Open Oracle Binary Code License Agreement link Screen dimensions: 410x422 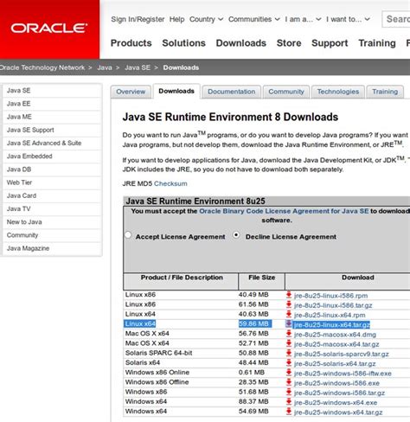coord(284,211)
